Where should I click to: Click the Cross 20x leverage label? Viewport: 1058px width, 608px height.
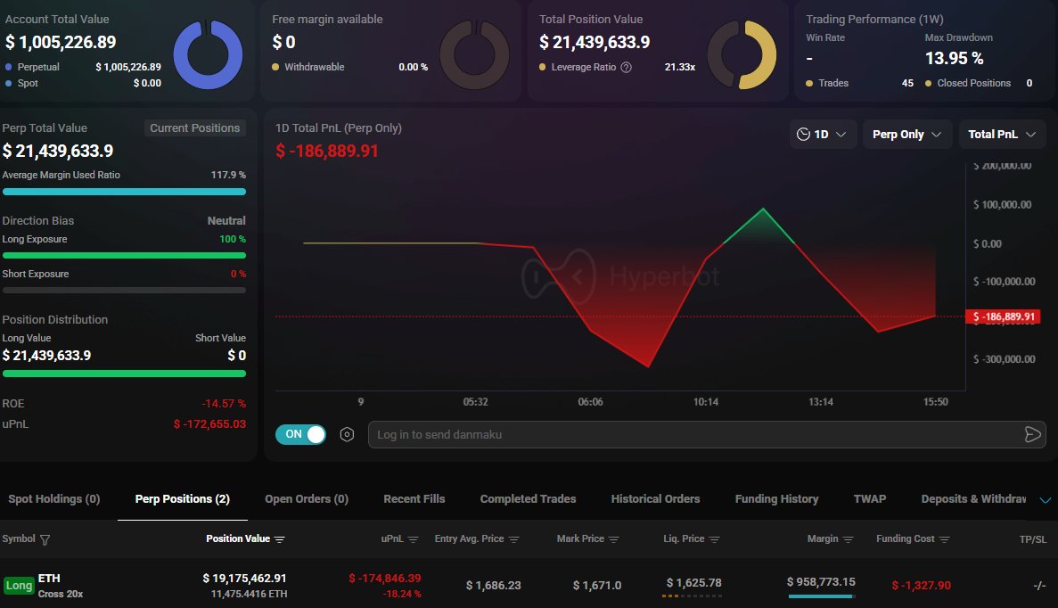tap(61, 594)
